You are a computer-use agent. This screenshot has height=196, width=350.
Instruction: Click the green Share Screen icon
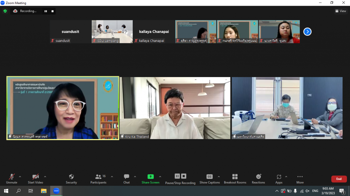(x=150, y=177)
